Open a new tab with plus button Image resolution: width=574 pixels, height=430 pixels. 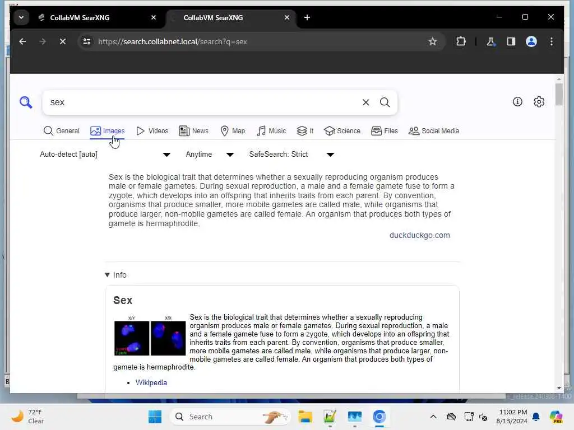tap(307, 17)
